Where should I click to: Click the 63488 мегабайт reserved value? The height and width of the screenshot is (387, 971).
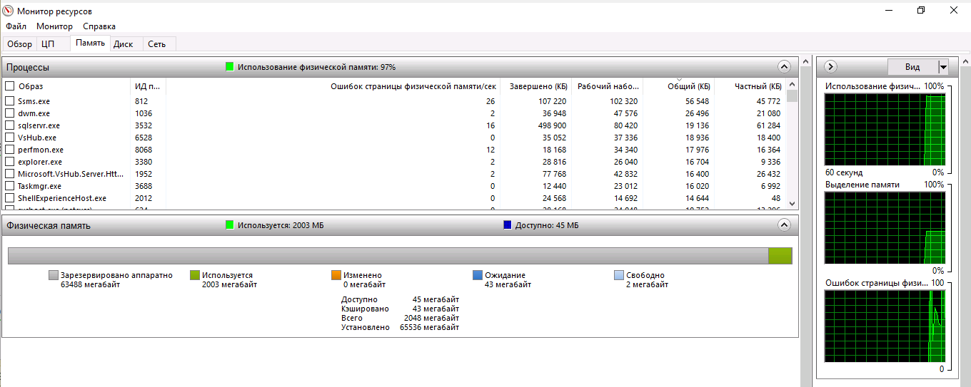tap(90, 284)
